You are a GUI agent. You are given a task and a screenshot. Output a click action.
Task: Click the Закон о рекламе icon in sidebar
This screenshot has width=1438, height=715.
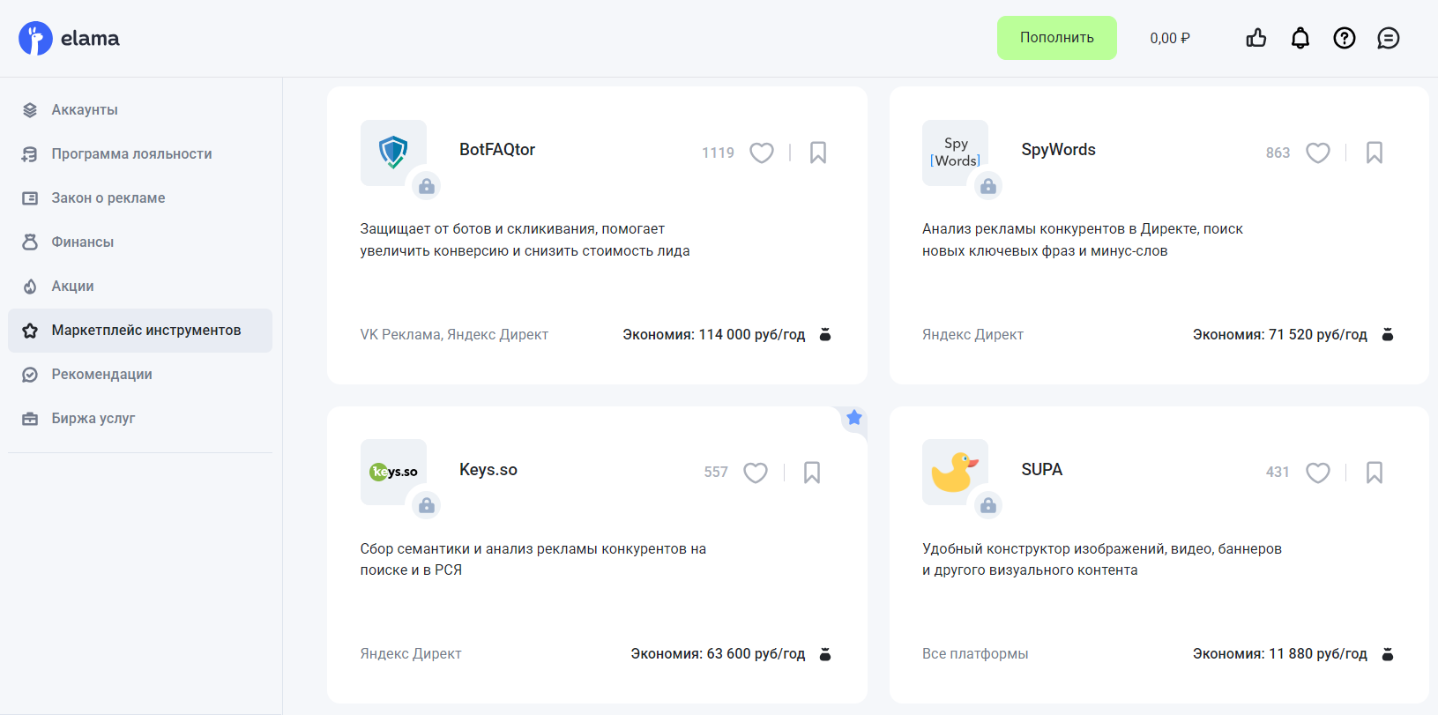[30, 198]
